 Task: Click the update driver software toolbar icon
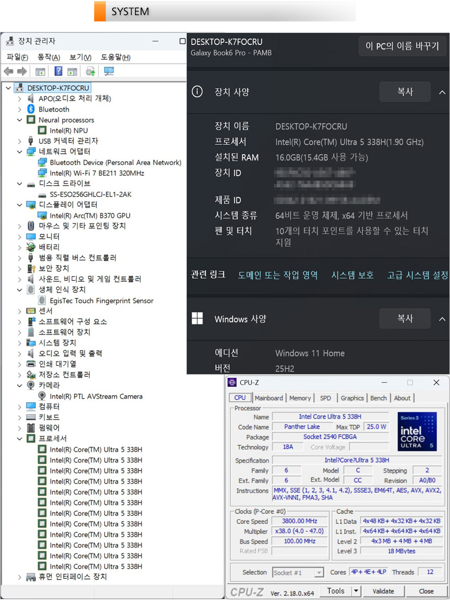click(91, 72)
